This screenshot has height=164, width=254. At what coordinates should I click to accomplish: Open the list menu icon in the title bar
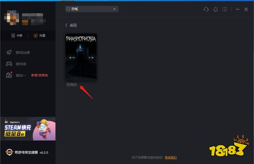pyautogui.click(x=224, y=9)
